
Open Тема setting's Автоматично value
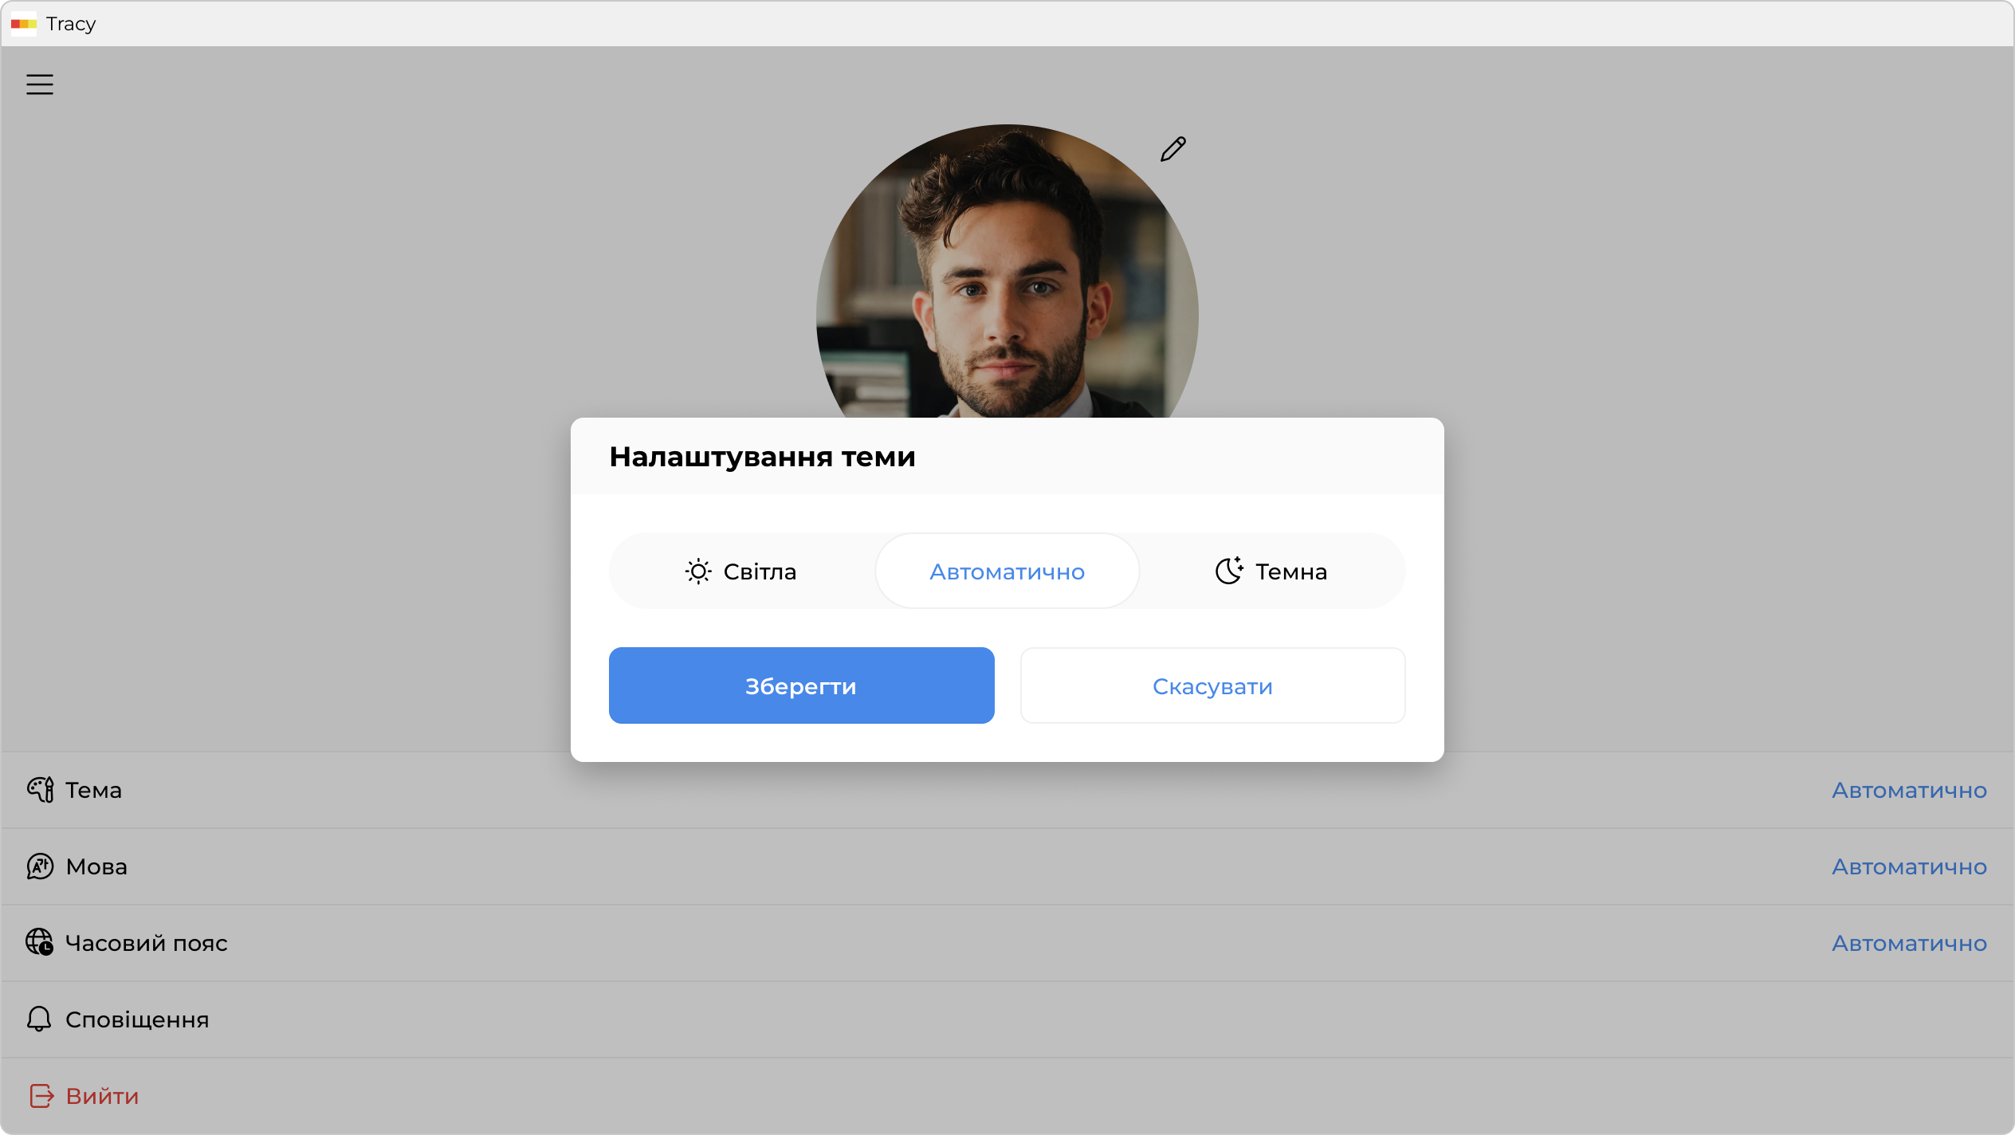coord(1908,790)
